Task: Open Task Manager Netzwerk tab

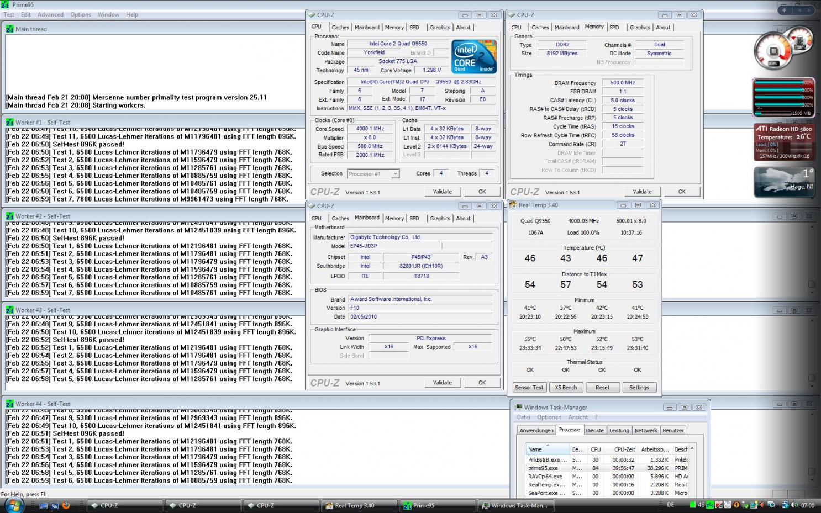Action: [646, 430]
